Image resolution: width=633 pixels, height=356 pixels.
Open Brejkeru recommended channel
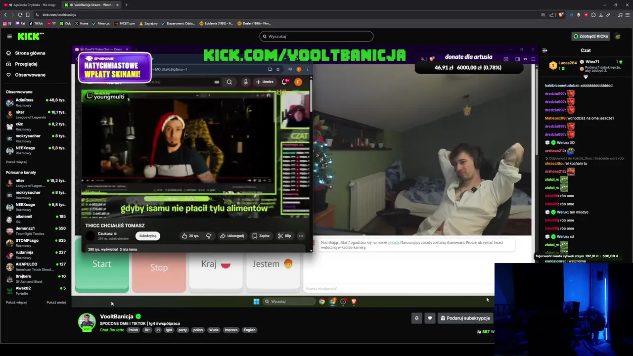pos(36,278)
